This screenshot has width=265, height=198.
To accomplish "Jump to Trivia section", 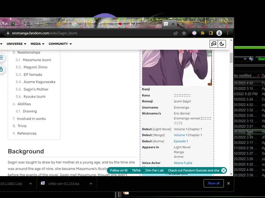I will tap(22, 126).
